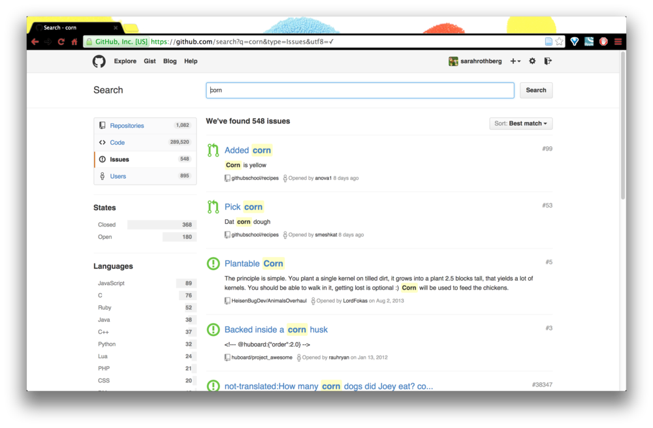Click the blue diamond extension icon
This screenshot has width=653, height=428.
[x=574, y=42]
